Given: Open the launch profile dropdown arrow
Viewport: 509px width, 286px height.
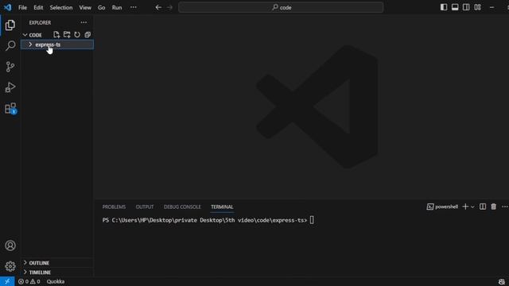Looking at the screenshot, I should [x=472, y=207].
